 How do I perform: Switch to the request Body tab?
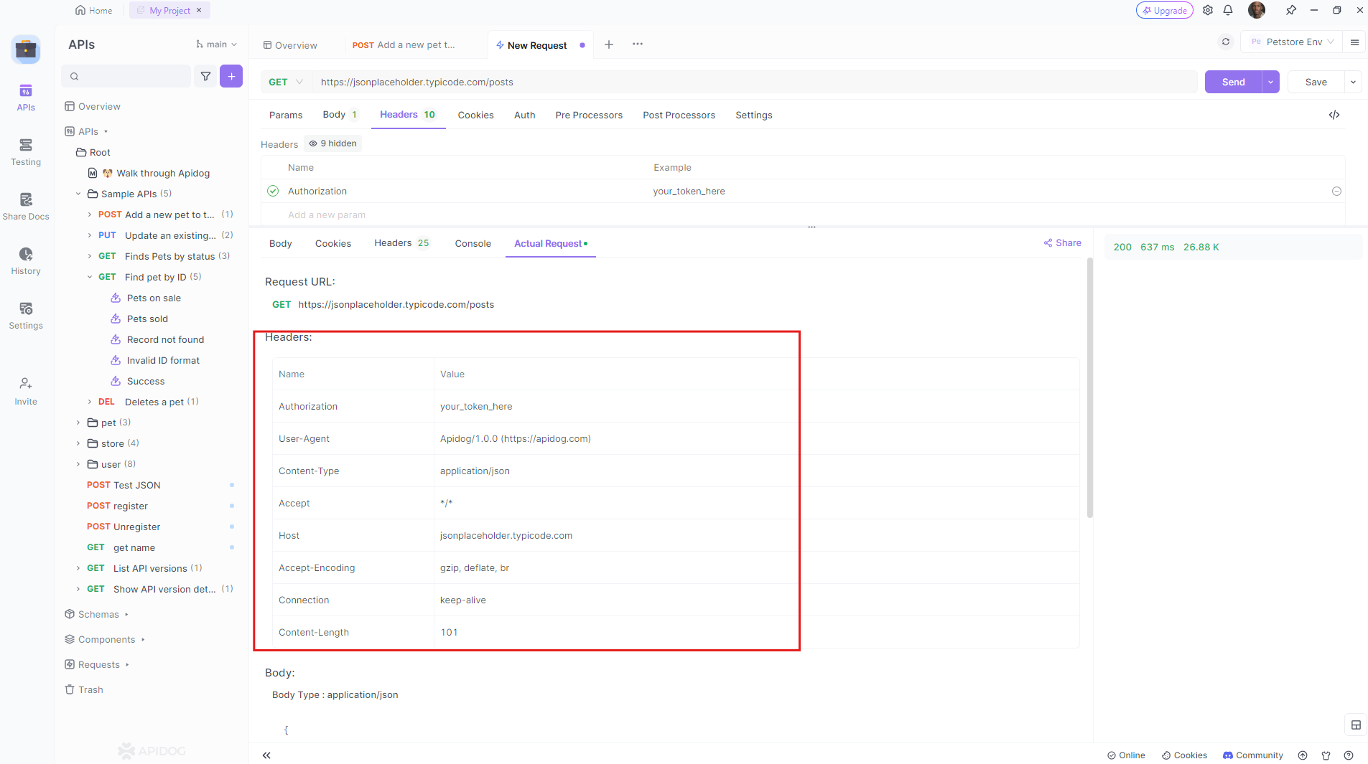coord(340,115)
